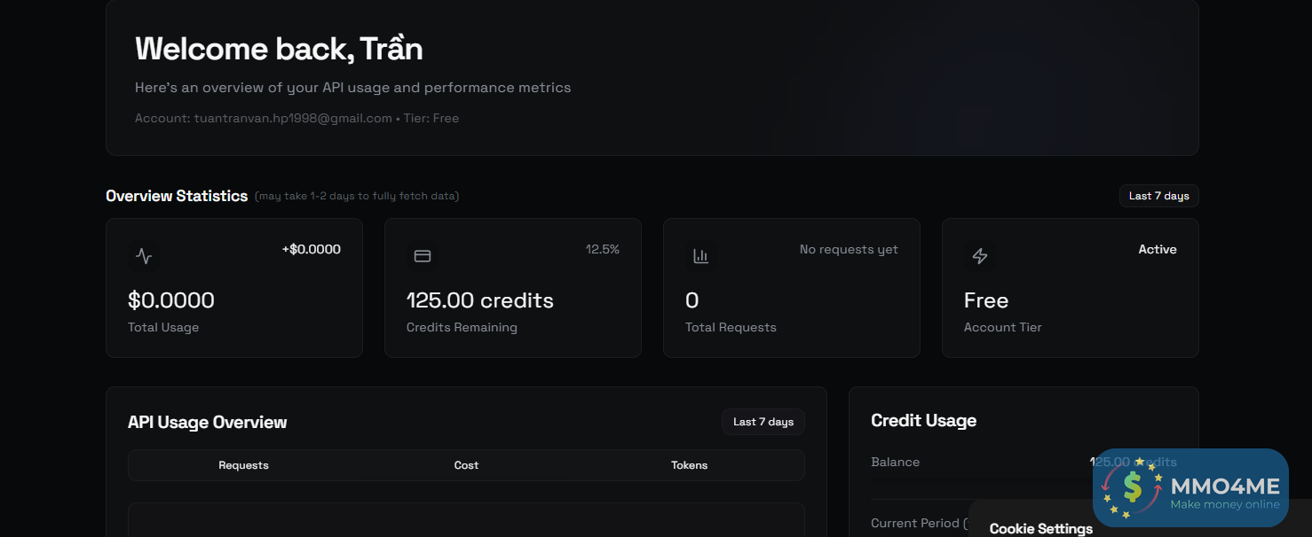Open the Overview Statistics Last 7 days dropdown

point(1158,196)
